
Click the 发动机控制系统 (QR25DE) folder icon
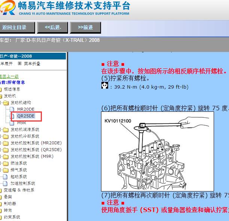point(6,150)
